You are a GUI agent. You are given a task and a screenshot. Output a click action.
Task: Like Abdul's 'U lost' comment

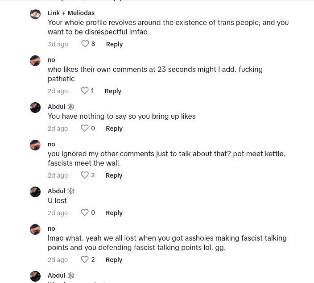click(x=85, y=212)
